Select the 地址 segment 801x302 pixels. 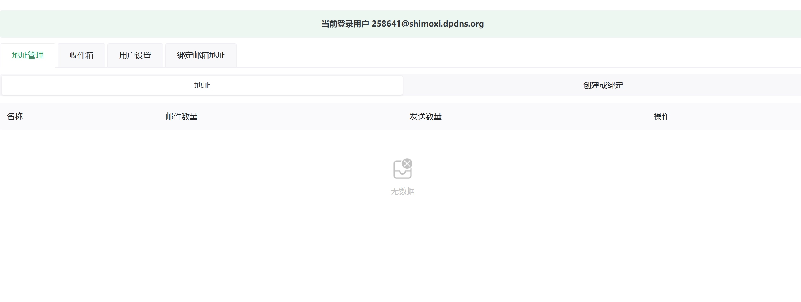(x=202, y=85)
